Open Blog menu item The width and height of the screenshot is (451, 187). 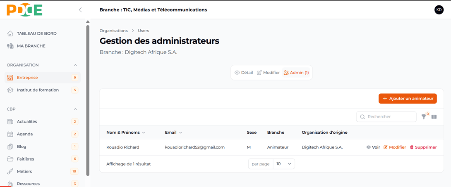(43, 147)
